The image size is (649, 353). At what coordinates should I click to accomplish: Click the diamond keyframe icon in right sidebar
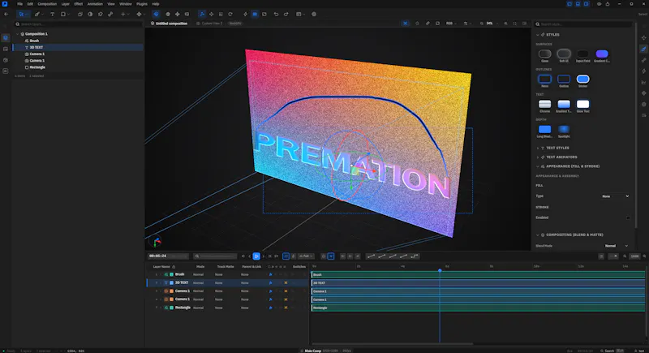643,93
